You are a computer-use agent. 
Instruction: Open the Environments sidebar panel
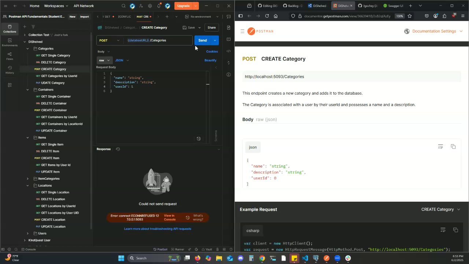click(x=10, y=42)
